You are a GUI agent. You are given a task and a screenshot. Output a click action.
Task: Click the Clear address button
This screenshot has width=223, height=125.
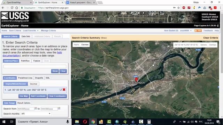pyautogui.click(x=63, y=71)
